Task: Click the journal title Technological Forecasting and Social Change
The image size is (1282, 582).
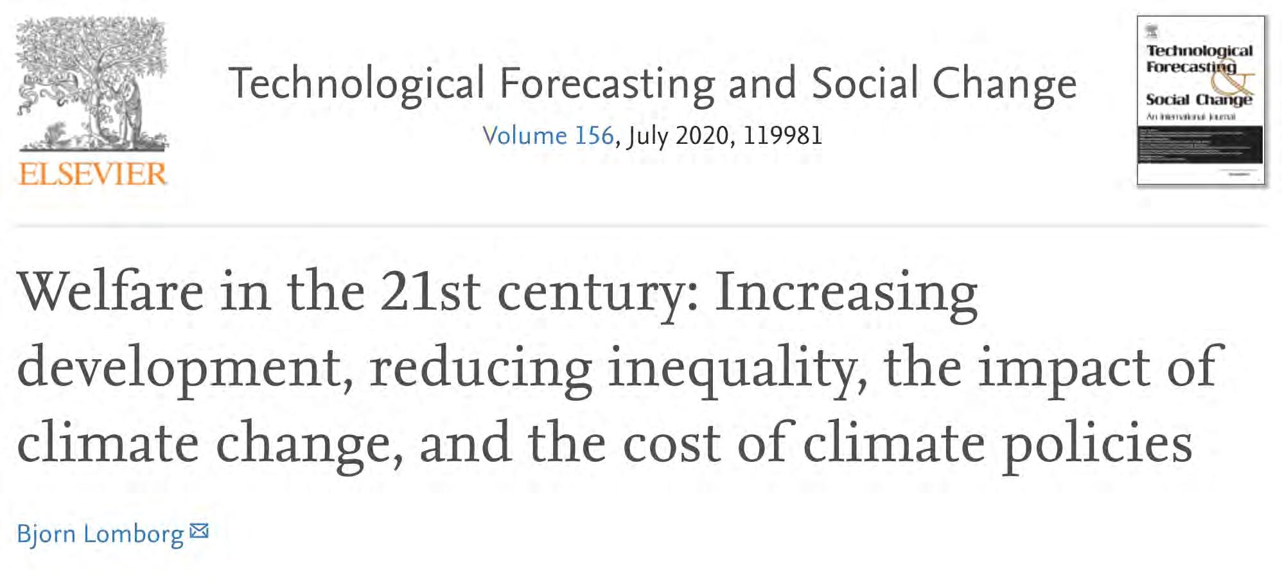Action: coord(652,84)
